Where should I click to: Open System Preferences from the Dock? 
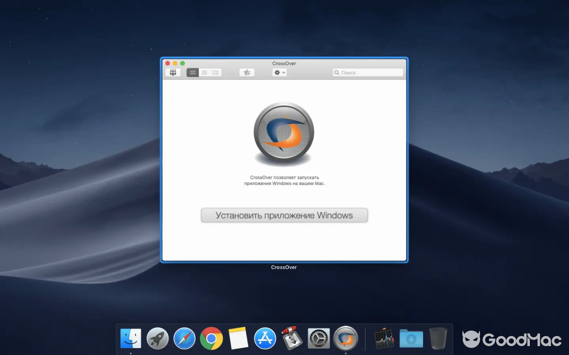coord(319,338)
